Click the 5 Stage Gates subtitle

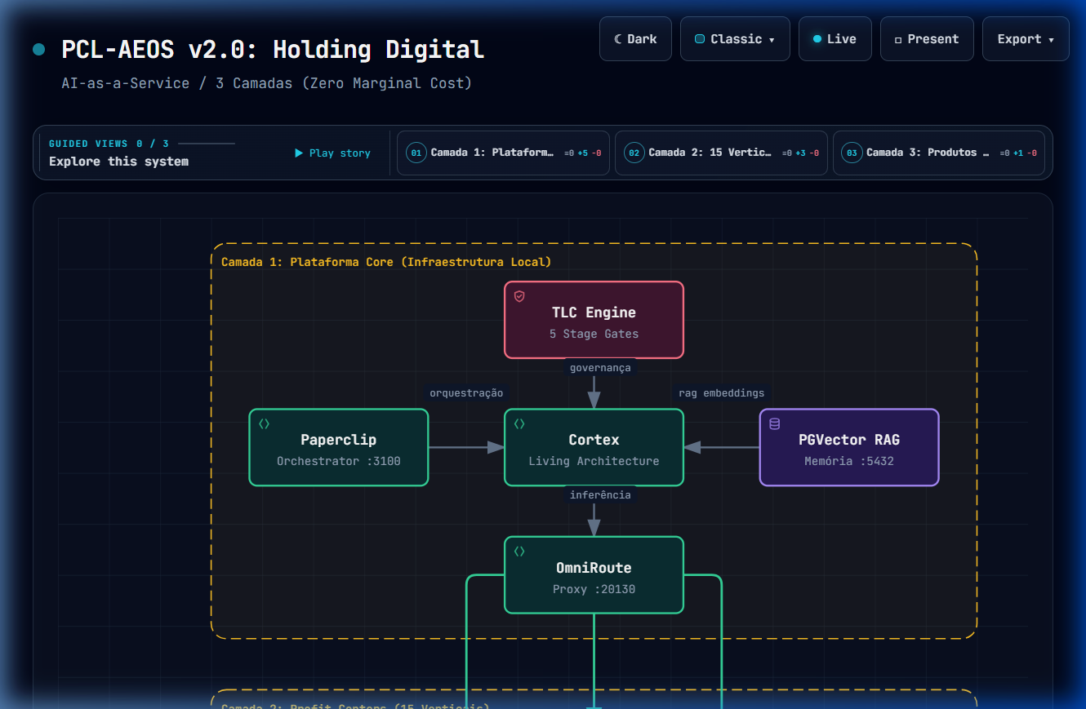[x=594, y=334]
